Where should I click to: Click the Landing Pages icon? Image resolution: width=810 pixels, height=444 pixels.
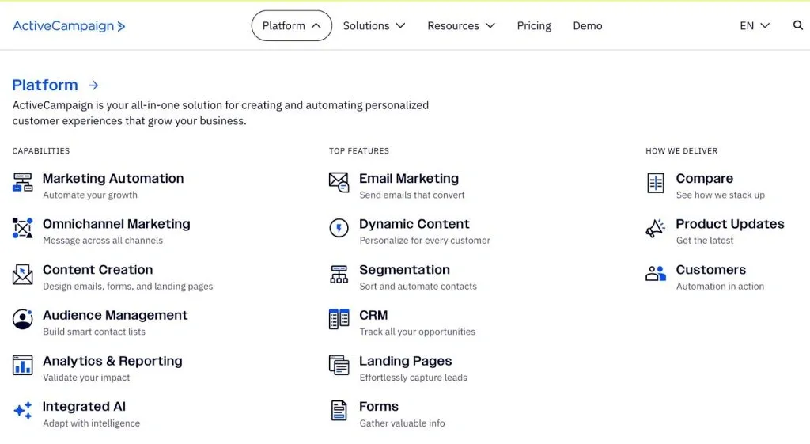339,365
